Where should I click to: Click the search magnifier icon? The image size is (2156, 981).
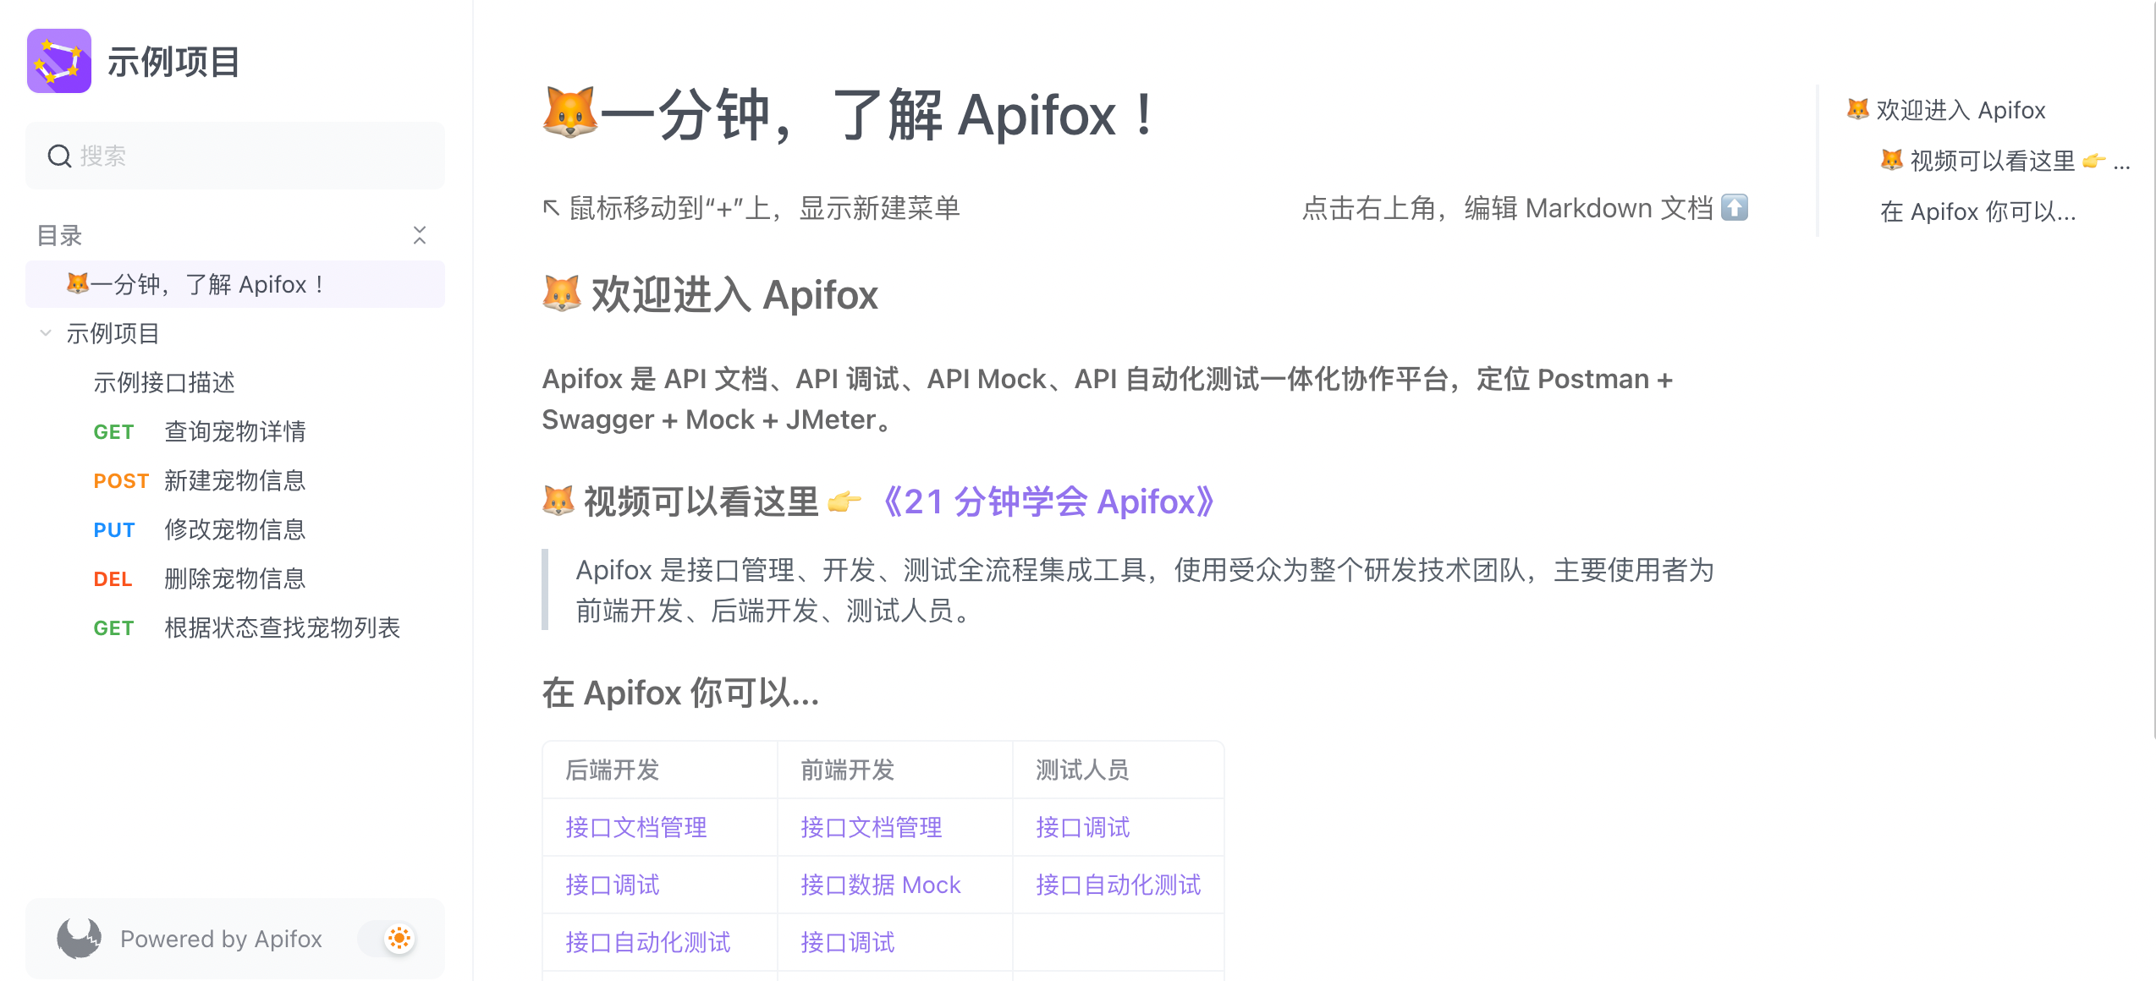(x=59, y=156)
